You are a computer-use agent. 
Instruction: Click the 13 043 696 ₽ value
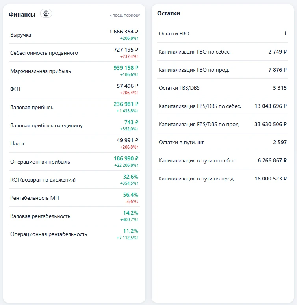click(271, 106)
